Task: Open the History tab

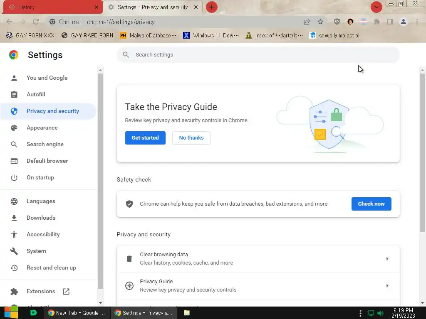Action: (x=53, y=7)
